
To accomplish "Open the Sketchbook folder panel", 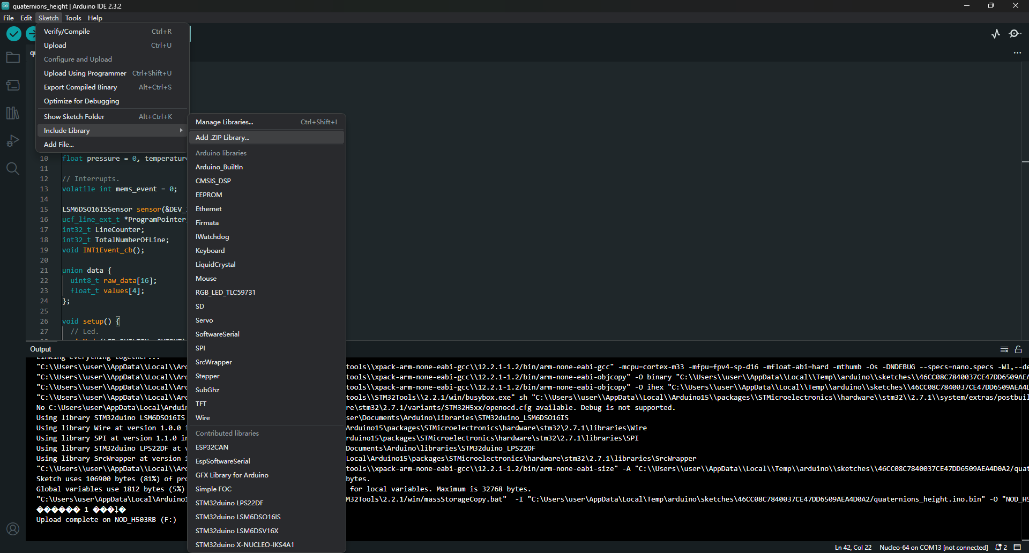I will [x=13, y=57].
